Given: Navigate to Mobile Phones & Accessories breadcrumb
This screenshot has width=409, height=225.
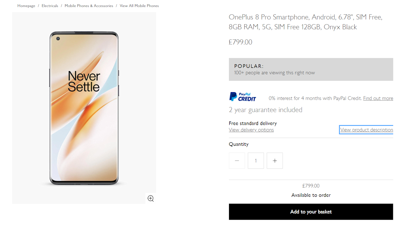Looking at the screenshot, I should (x=89, y=6).
